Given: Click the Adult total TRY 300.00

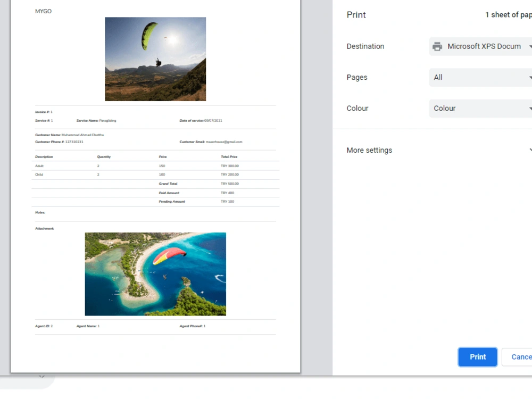Looking at the screenshot, I should click(230, 166).
